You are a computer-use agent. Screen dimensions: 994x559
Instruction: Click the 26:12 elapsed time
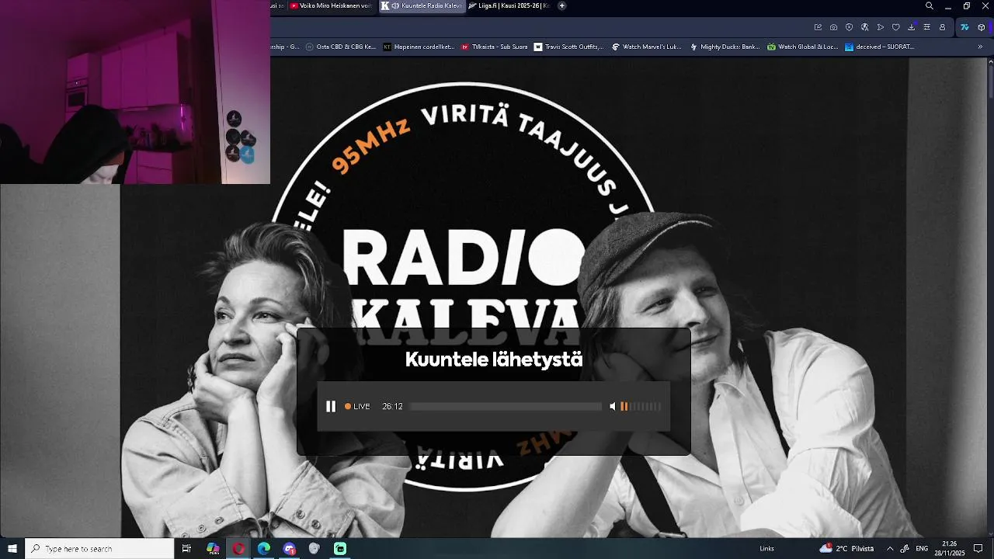point(392,406)
